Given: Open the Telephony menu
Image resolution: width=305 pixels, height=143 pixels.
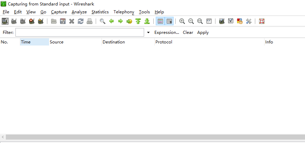Looking at the screenshot, I should coord(124,12).
